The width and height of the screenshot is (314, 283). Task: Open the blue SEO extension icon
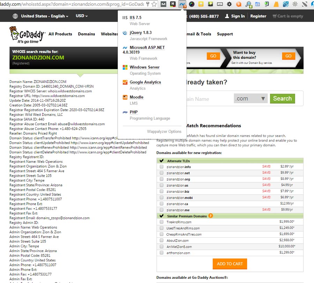point(285,4)
